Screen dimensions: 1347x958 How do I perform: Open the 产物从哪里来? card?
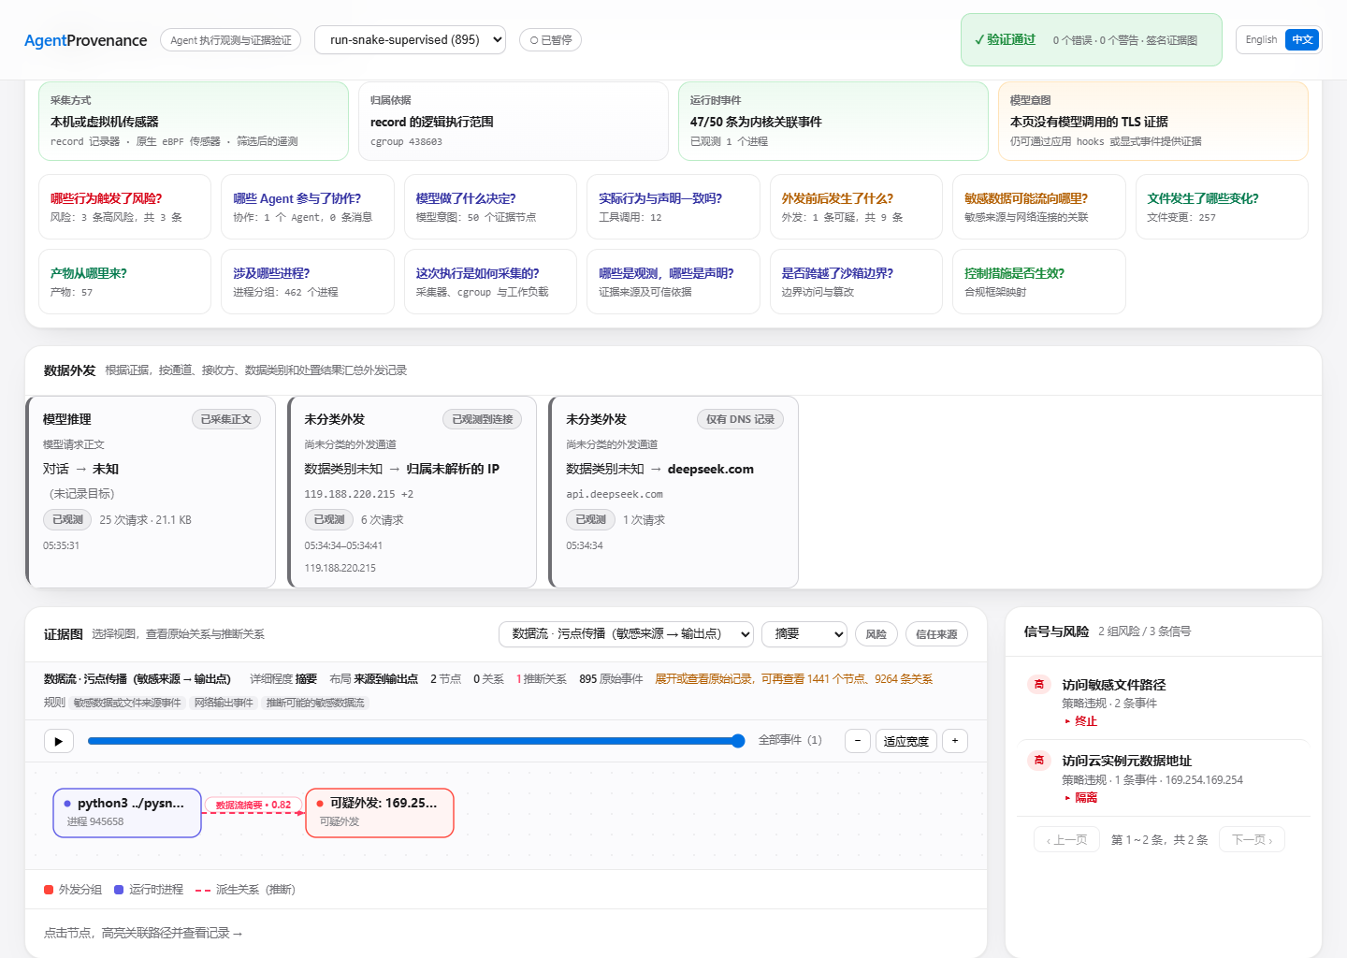pyautogui.click(x=124, y=282)
